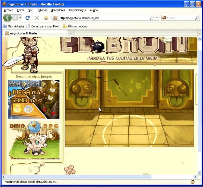Viewport: 203px width, 187px height.
Task: Minimize the Firefox window
Action: pos(186,4)
